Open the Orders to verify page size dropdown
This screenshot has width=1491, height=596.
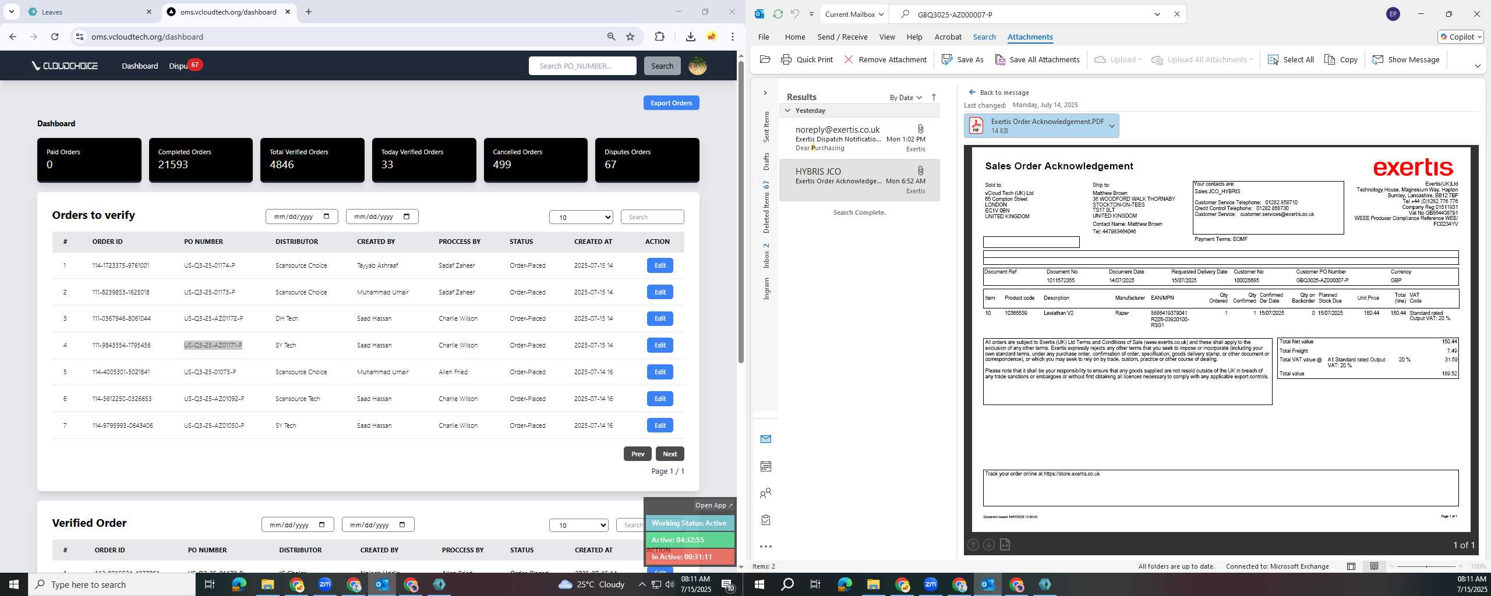pyautogui.click(x=581, y=217)
